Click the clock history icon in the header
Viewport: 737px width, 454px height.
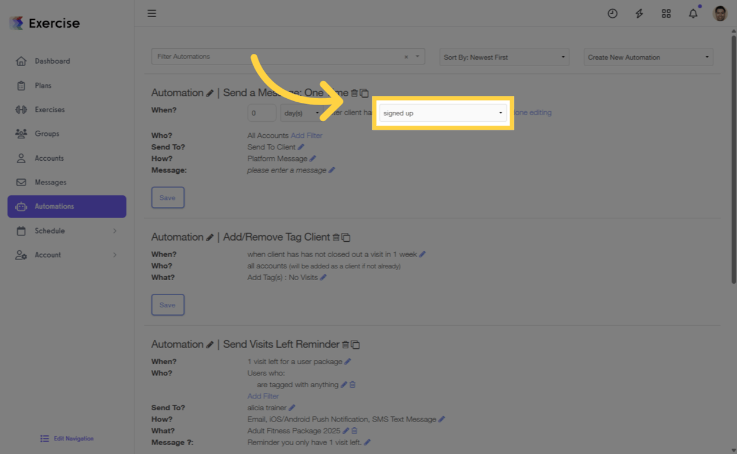coord(612,13)
